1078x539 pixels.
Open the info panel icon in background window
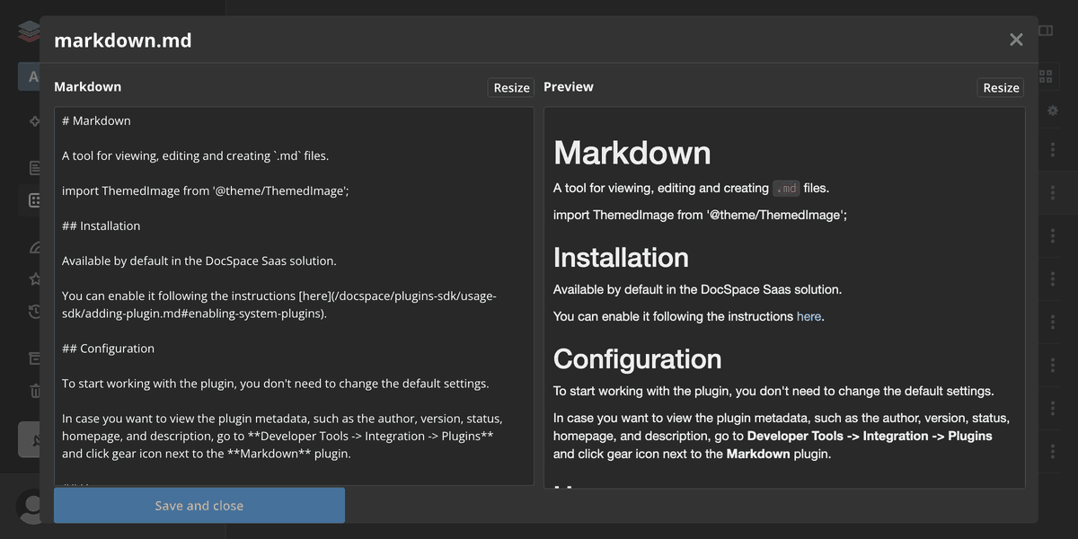point(1046,31)
